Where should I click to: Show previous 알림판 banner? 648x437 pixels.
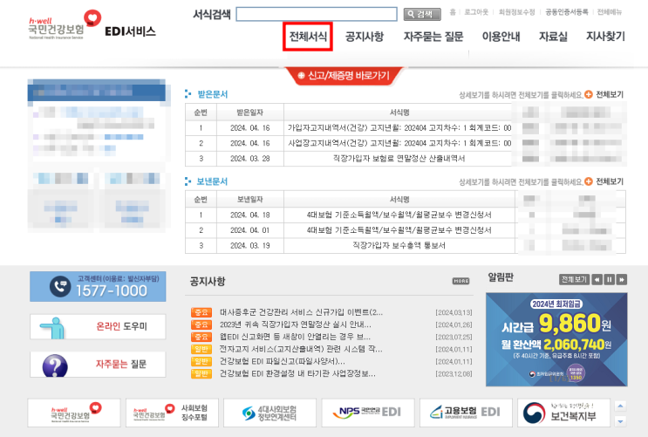pyautogui.click(x=597, y=279)
